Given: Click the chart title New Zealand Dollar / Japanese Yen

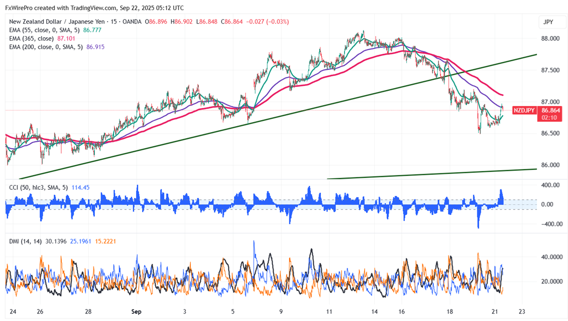Looking at the screenshot, I should [x=58, y=22].
